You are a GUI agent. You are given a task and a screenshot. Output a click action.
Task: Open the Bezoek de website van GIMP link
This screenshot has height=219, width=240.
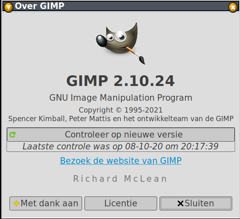pyautogui.click(x=121, y=160)
